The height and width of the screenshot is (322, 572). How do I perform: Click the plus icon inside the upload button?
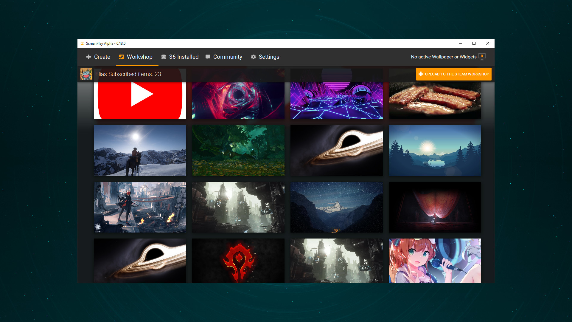click(x=421, y=74)
